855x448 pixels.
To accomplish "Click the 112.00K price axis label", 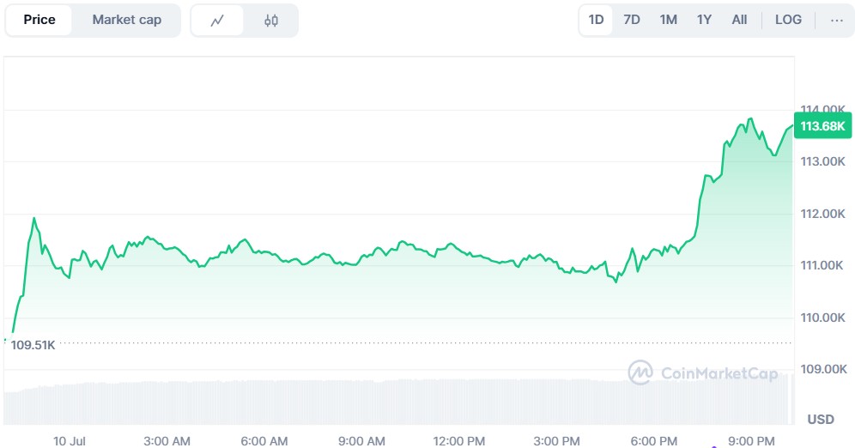I will point(824,214).
